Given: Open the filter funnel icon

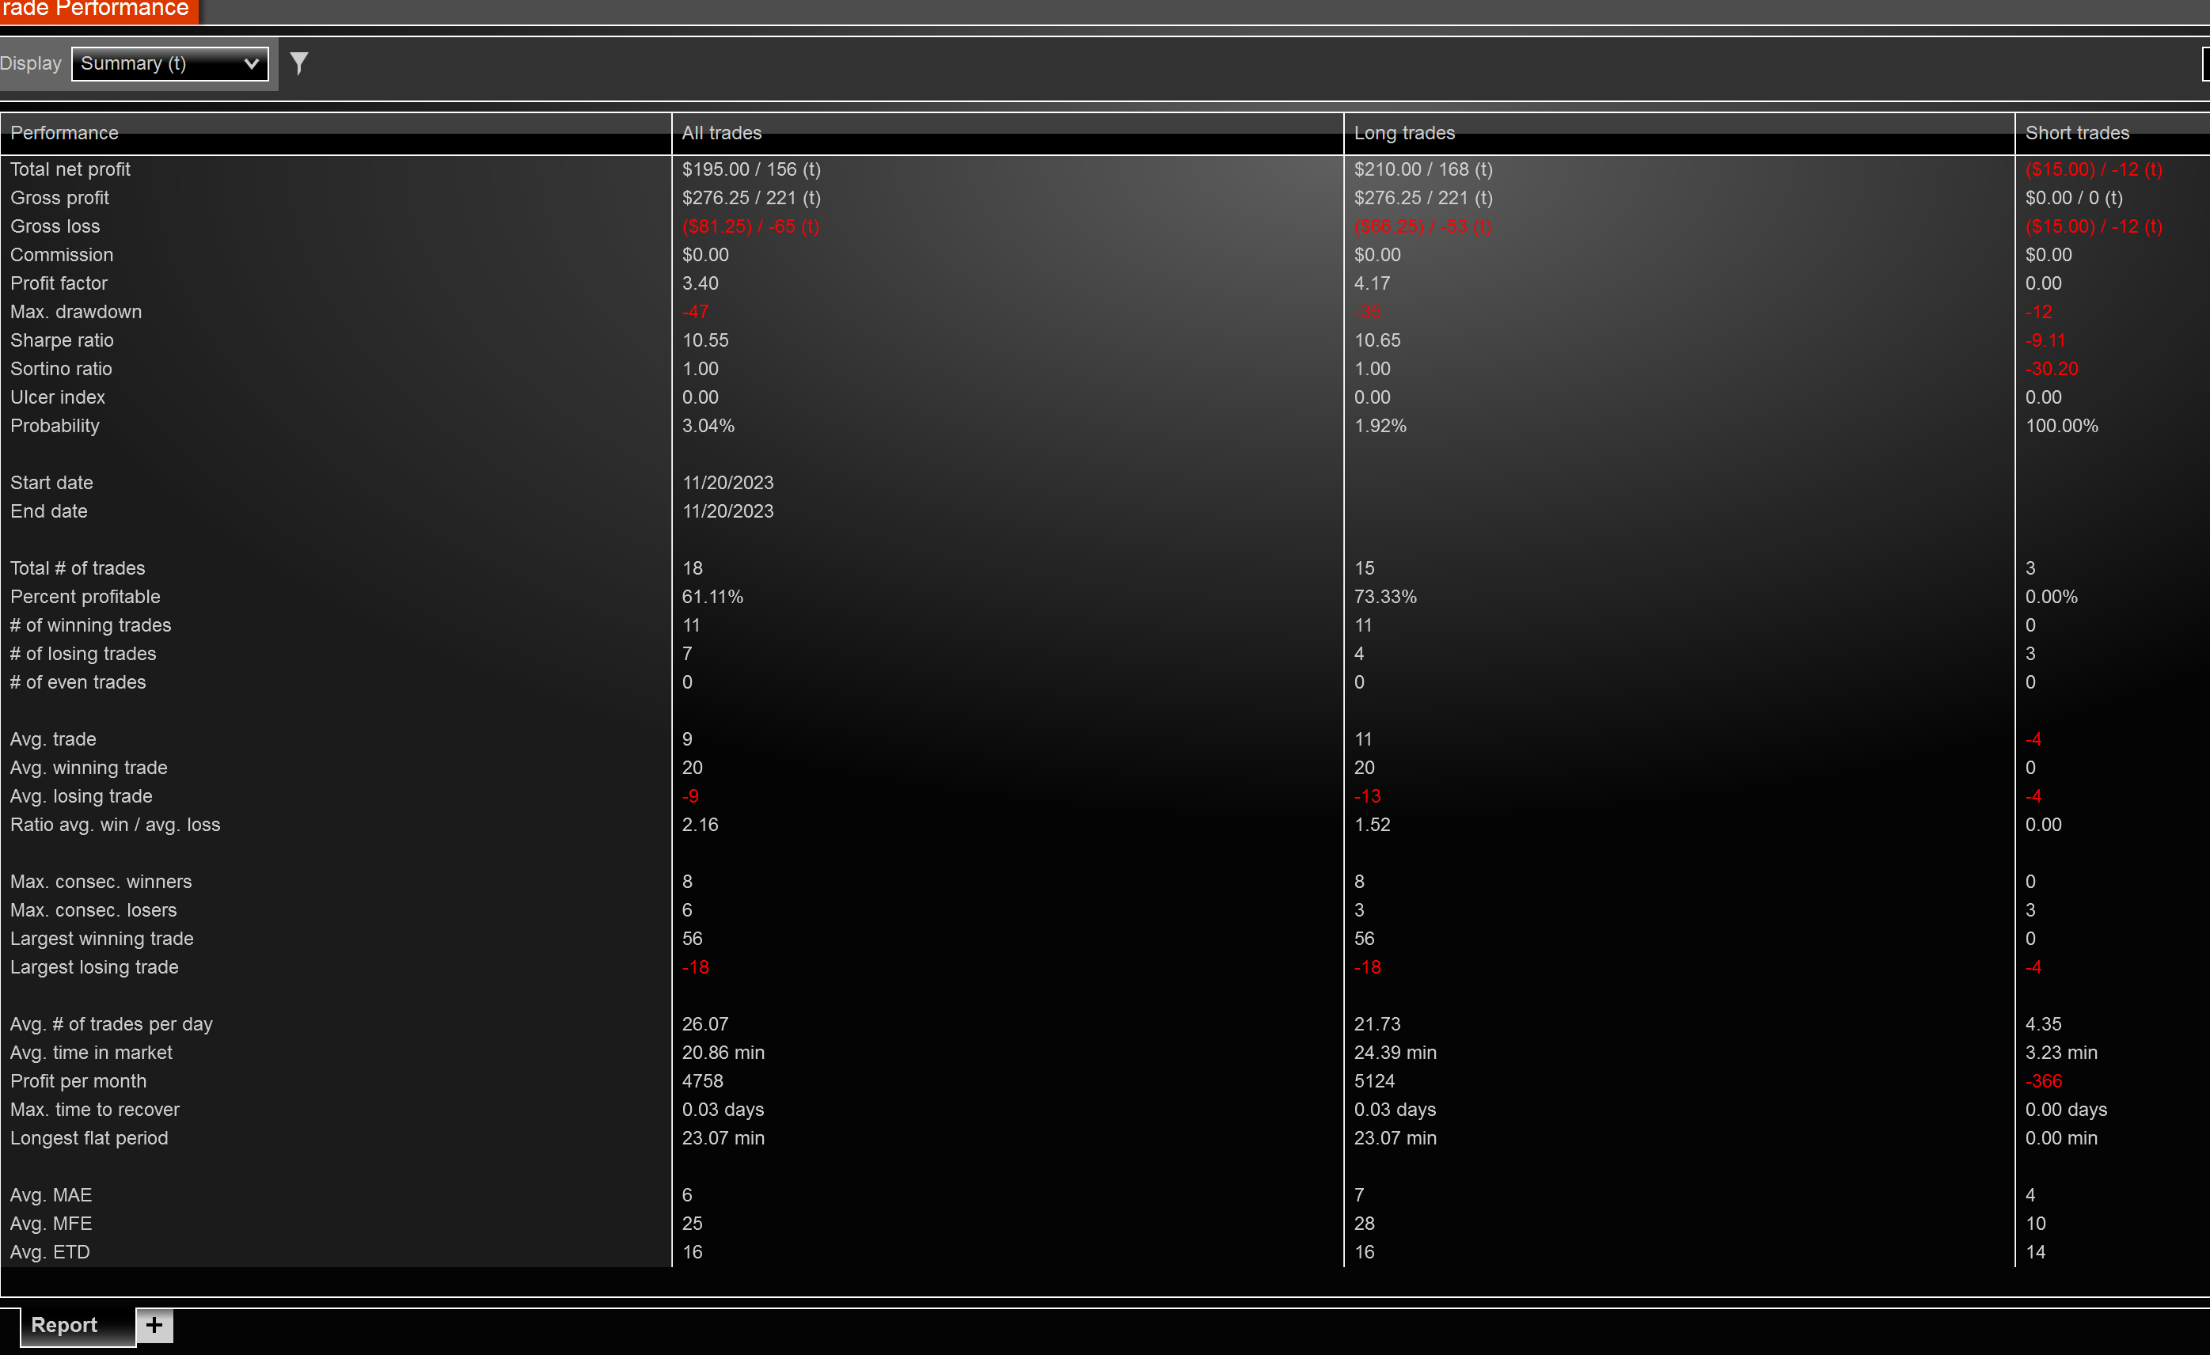Looking at the screenshot, I should point(298,63).
